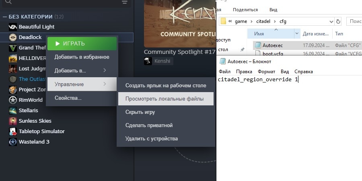This screenshot has height=181, width=362.
Task: Collapse the БЕЗ КАТЕГОРИИ section
Action: [4, 17]
